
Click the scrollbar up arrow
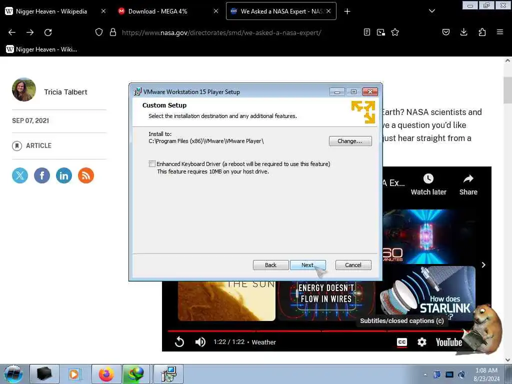point(507,60)
